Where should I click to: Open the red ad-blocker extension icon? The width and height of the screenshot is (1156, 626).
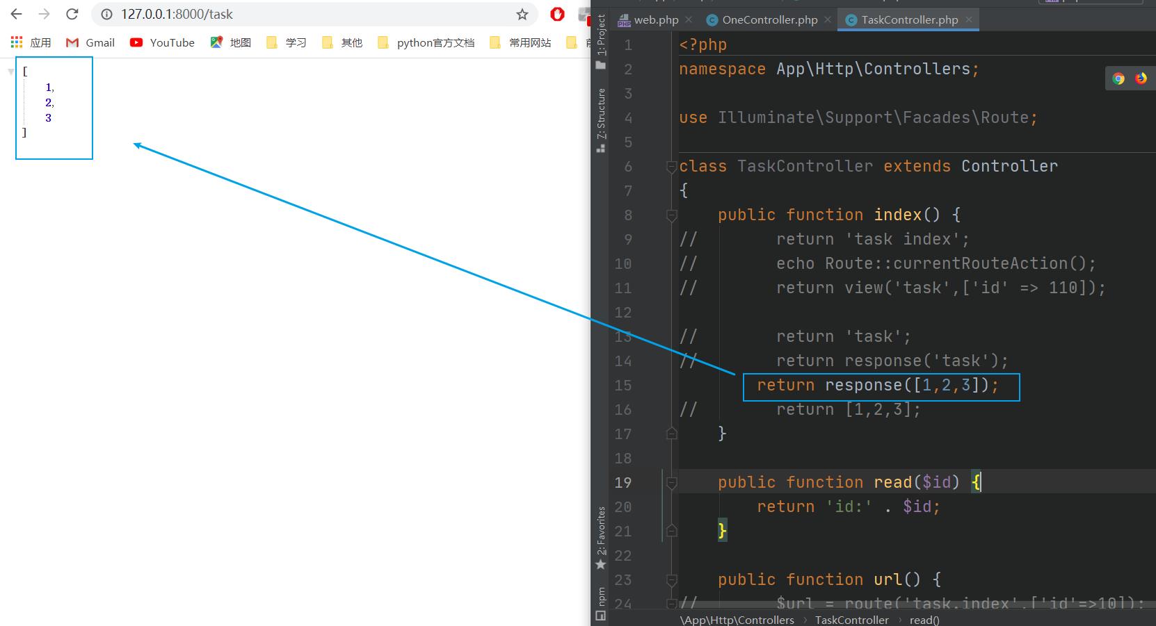tap(557, 13)
